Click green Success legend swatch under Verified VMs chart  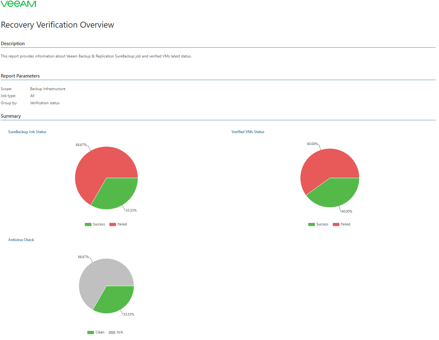coord(311,224)
